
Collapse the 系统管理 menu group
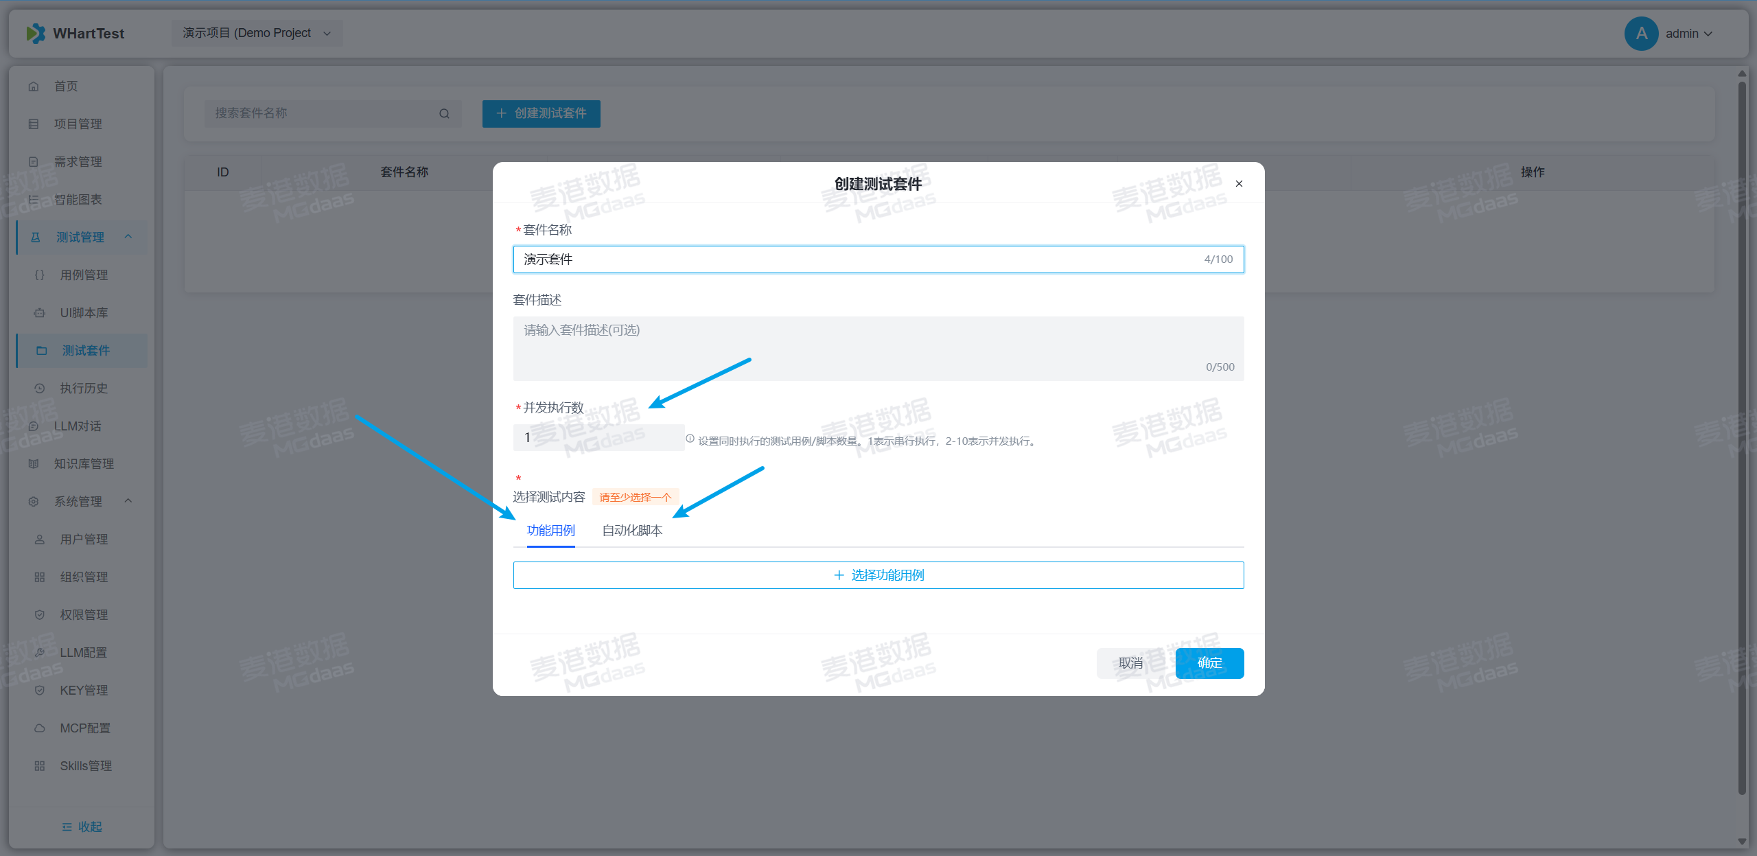[x=128, y=501]
